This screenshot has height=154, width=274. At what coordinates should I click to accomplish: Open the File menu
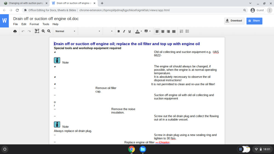tap(16, 24)
